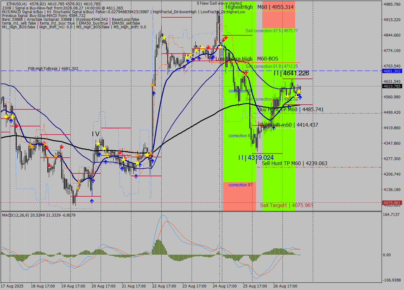Select the red 4075.961 price tag on axis

click(x=392, y=203)
